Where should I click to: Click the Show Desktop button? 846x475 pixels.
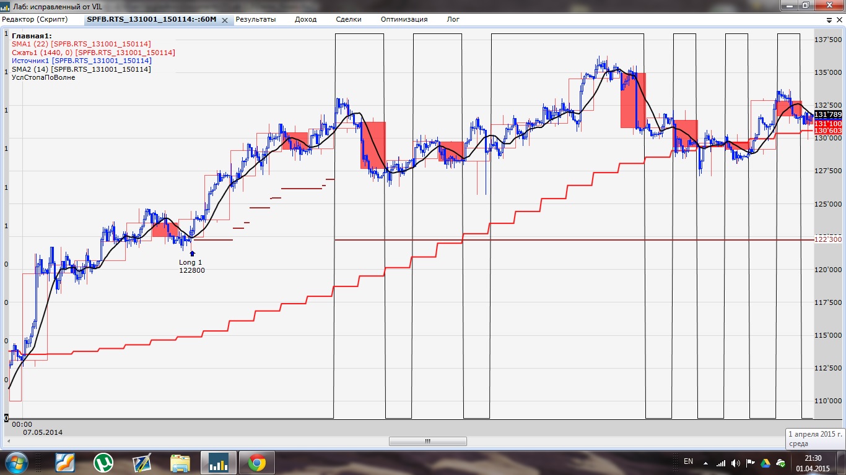pyautogui.click(x=842, y=463)
